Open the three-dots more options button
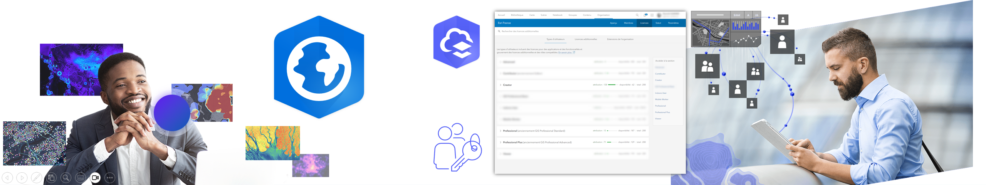Viewport: 986px width, 185px height. [x=110, y=178]
